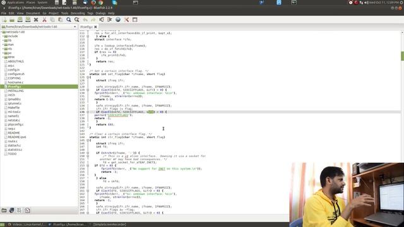Click the clock in the top panel
This screenshot has width=404, height=227.
385,3
